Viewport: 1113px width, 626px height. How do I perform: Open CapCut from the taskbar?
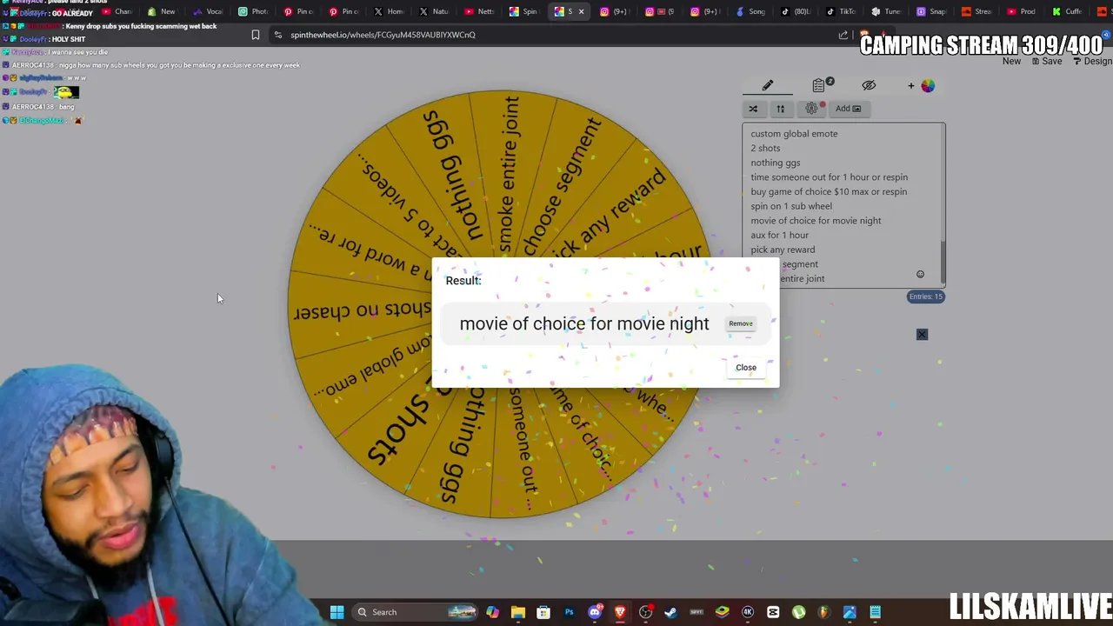[773, 612]
